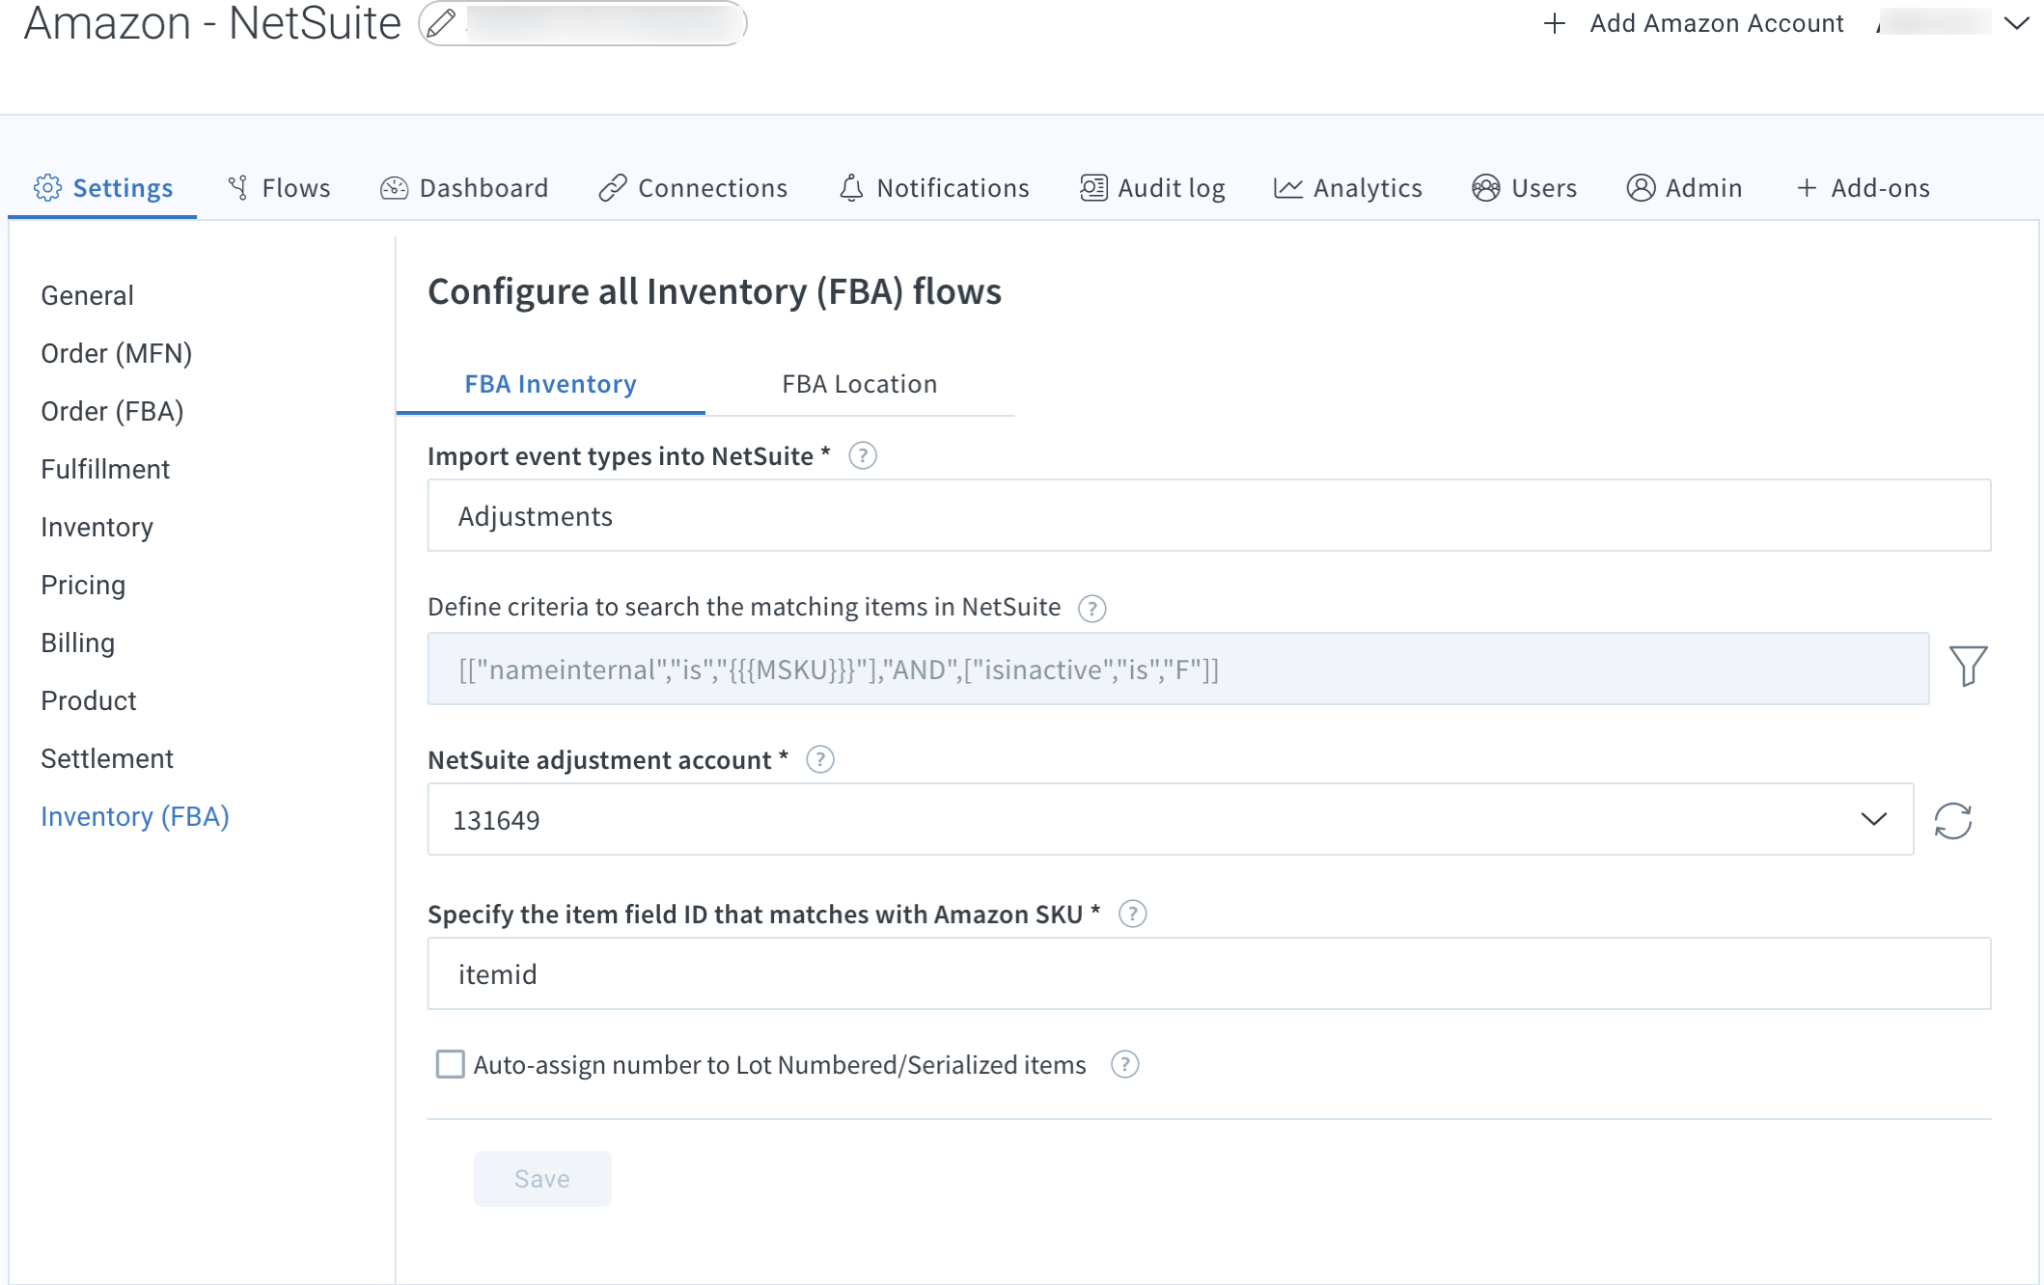Click the Save button

pyautogui.click(x=542, y=1178)
